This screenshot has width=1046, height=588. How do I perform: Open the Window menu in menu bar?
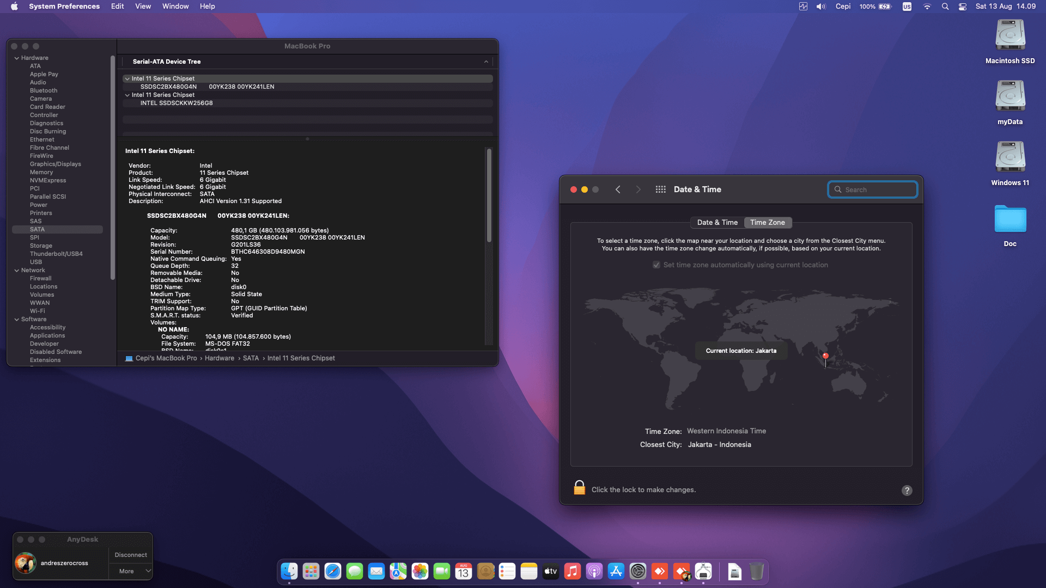click(175, 7)
